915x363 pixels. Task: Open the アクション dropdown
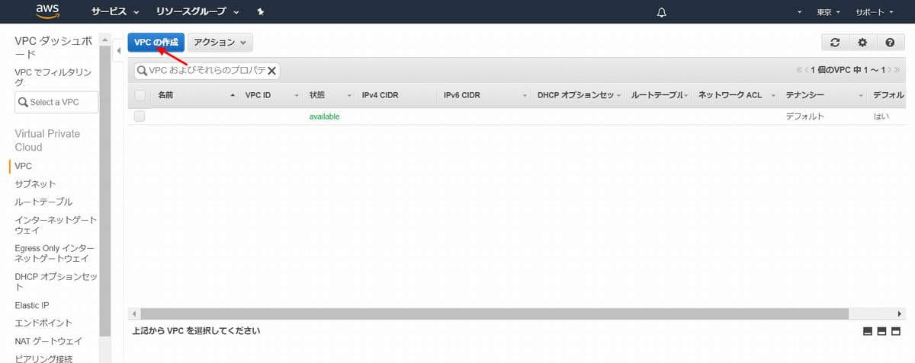click(220, 43)
